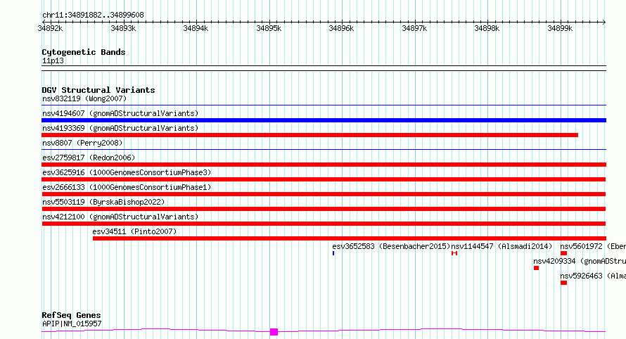This screenshot has height=339, width=626.
Task: Click the chr11:34891882..34899608 region label
Action: pyautogui.click(x=93, y=15)
